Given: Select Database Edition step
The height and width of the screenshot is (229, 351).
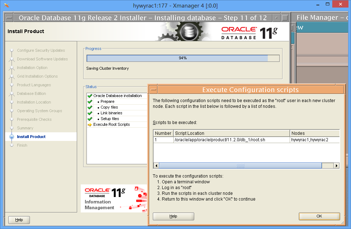Looking at the screenshot, I should [32, 93].
